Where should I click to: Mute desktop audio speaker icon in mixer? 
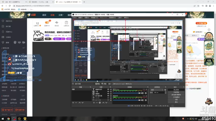coord(143,100)
